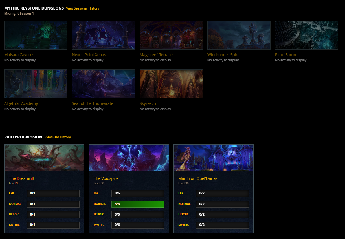
Task: Click March on Quel'Danas Mythic progress bar
Action: (x=222, y=225)
